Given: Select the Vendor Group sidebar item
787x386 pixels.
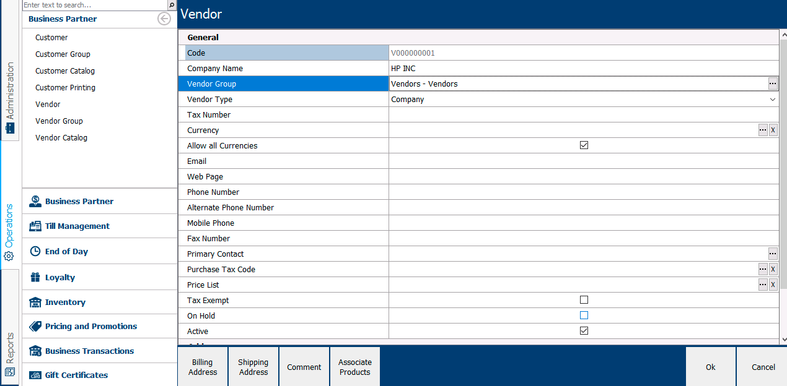Looking at the screenshot, I should coord(59,121).
